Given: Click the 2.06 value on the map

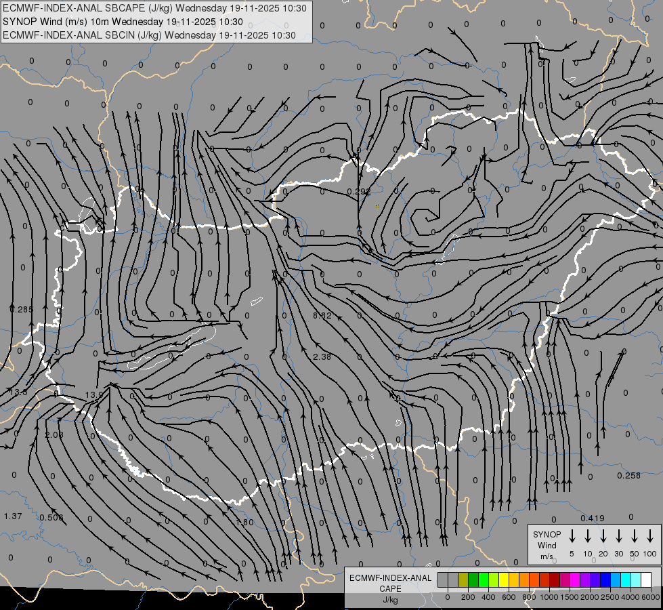Looking at the screenshot, I should pyautogui.click(x=54, y=435).
